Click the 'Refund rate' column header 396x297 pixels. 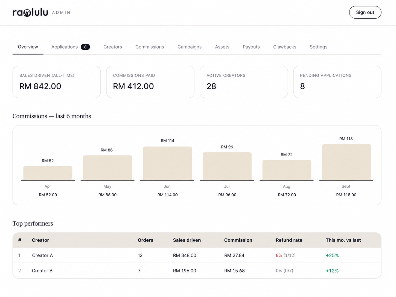click(289, 240)
